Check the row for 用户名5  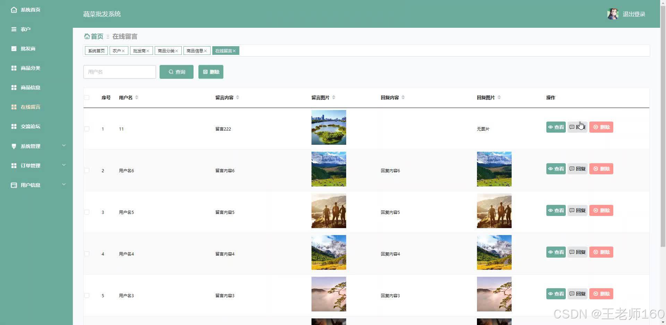(x=87, y=212)
